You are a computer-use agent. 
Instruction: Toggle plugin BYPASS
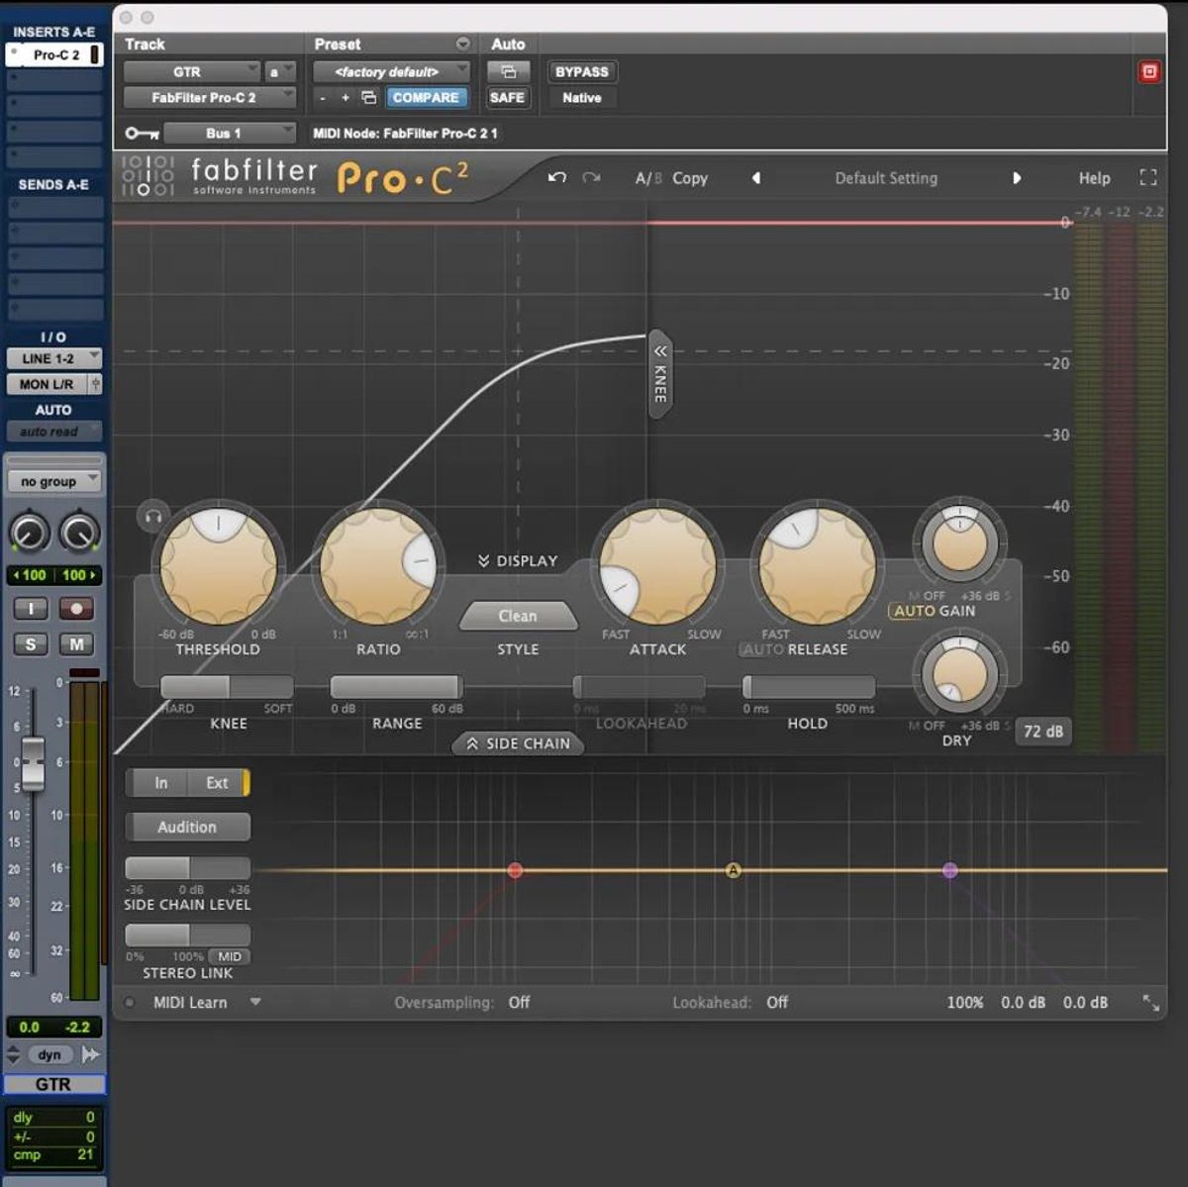(582, 72)
